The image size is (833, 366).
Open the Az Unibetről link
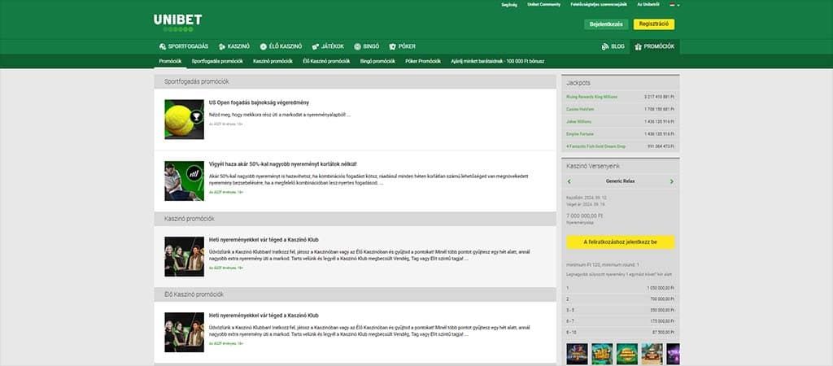[x=648, y=4]
